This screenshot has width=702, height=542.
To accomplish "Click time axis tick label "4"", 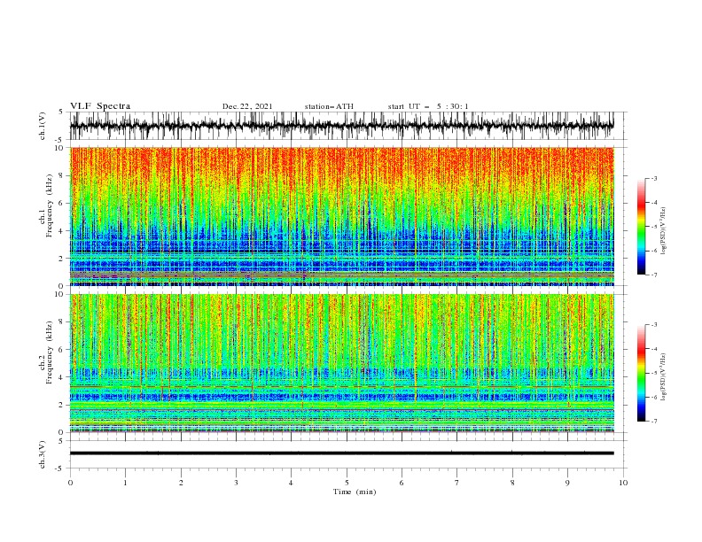I will [291, 483].
